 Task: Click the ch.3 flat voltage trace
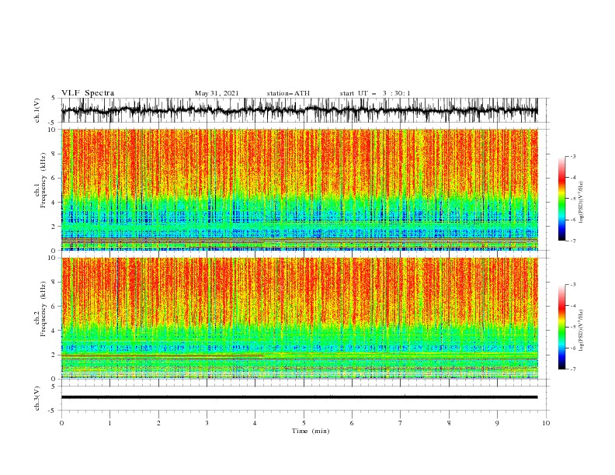click(299, 397)
